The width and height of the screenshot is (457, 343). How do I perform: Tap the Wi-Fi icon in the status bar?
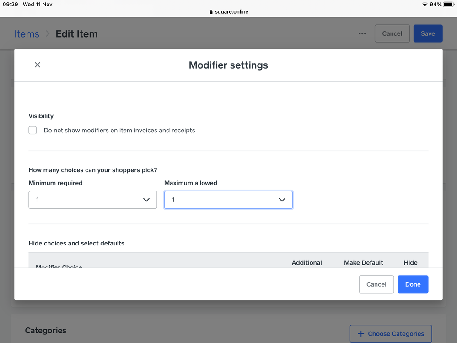click(x=425, y=5)
